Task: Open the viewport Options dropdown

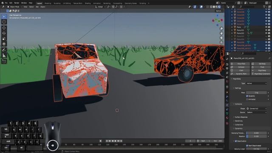Action: point(219,11)
